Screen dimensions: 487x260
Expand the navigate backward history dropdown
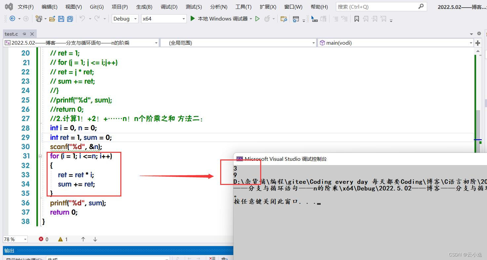coord(19,19)
